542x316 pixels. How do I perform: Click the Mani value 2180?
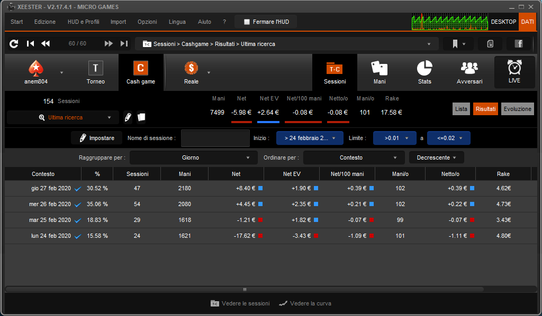tap(185, 188)
